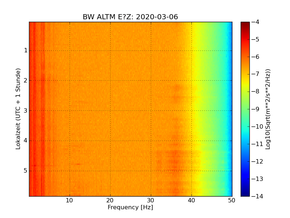Click x-axis tick label 50
This screenshot has height=218, width=290.
pos(232,201)
